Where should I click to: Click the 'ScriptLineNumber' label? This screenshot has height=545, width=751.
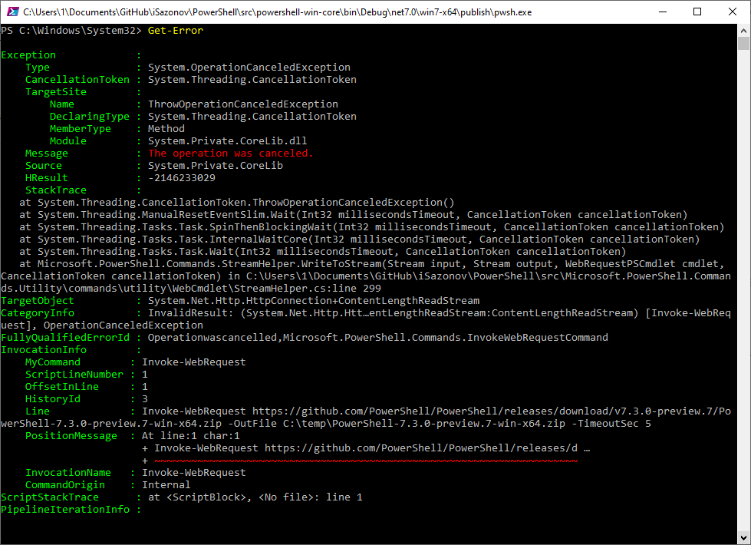(74, 375)
